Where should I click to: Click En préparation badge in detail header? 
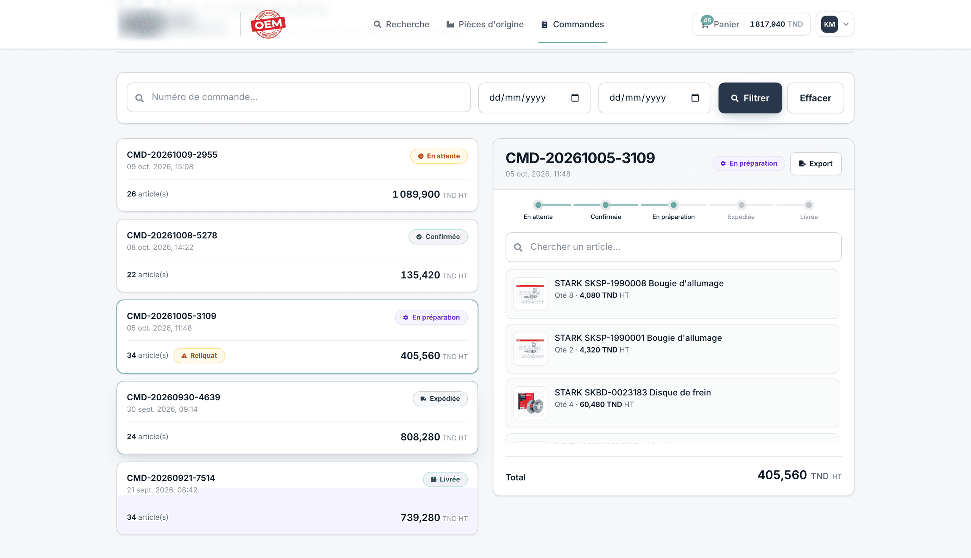(748, 163)
